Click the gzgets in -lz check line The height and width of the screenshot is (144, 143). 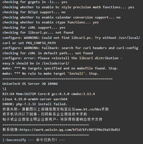coord(35,2)
